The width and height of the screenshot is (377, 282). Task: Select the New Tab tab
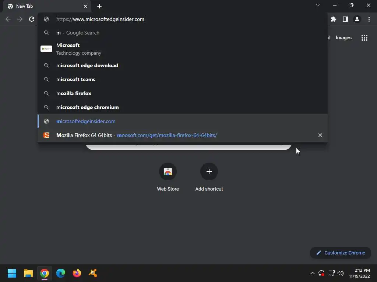(x=47, y=6)
